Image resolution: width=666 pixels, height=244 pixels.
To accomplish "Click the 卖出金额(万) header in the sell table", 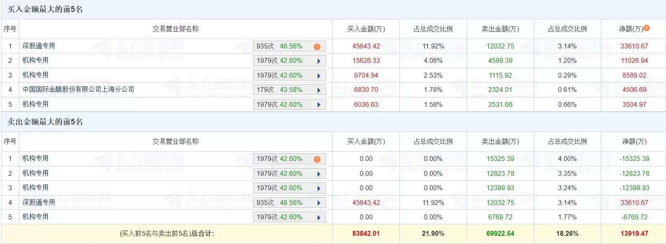I will pyautogui.click(x=500, y=142).
